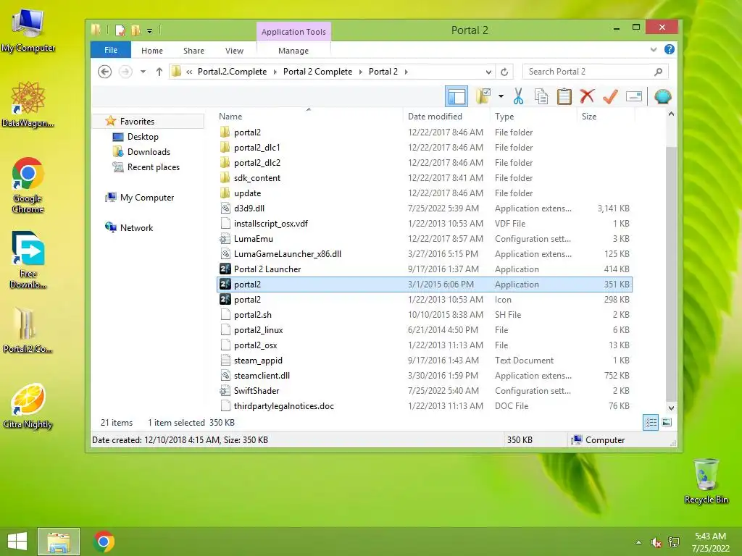Image resolution: width=742 pixels, height=556 pixels.
Task: Click the file list scroll down arrow
Action: coord(671,408)
